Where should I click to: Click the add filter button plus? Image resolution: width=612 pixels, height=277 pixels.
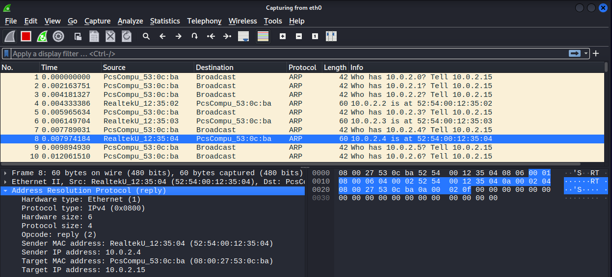pos(596,53)
